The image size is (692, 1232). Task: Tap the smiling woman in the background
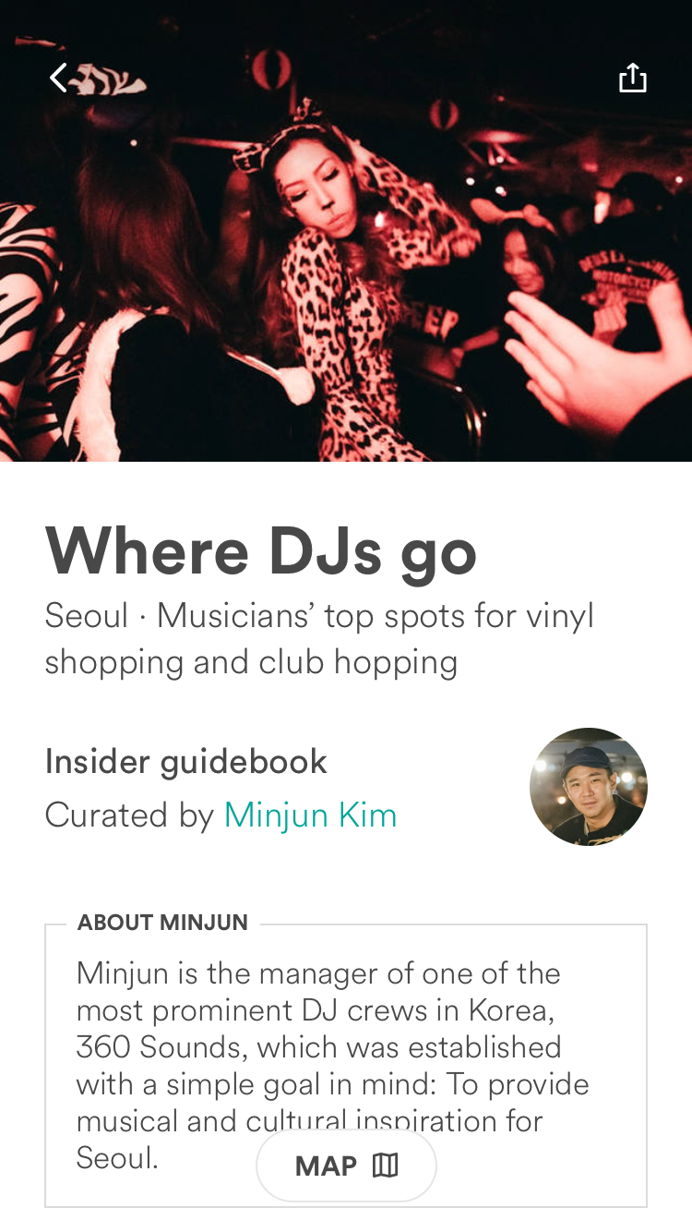(531, 259)
